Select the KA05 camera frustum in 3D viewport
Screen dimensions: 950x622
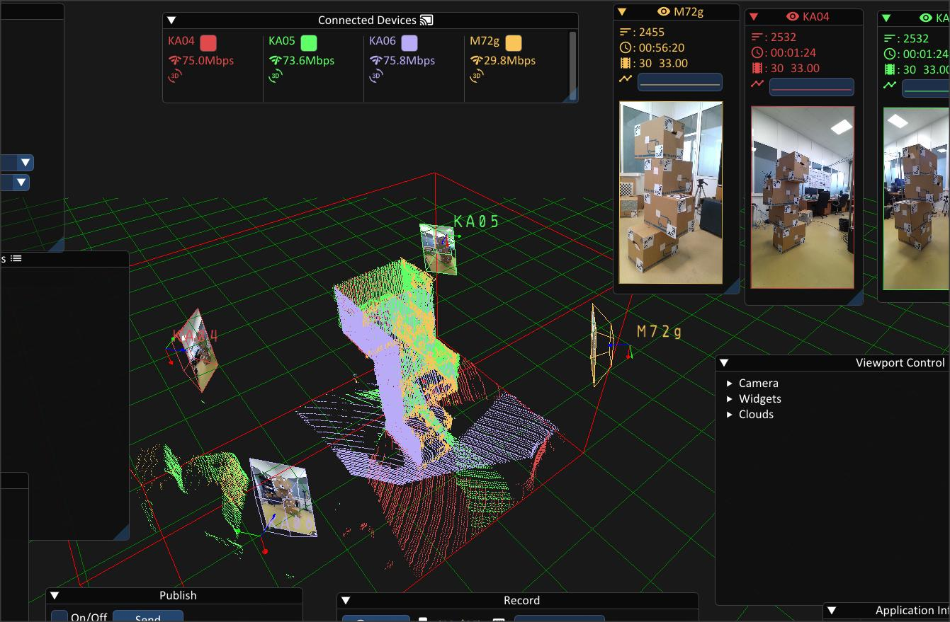tap(439, 248)
